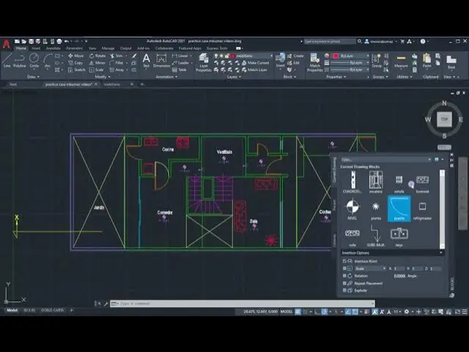Collapse the Insertion Options section
Screen dimensions: 469x352
click(x=441, y=253)
